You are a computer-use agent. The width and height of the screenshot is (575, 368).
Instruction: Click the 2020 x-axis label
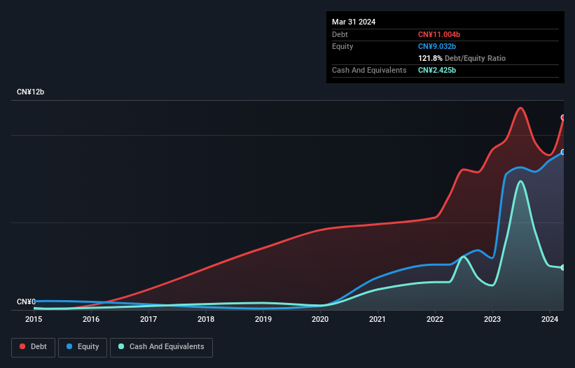click(320, 319)
